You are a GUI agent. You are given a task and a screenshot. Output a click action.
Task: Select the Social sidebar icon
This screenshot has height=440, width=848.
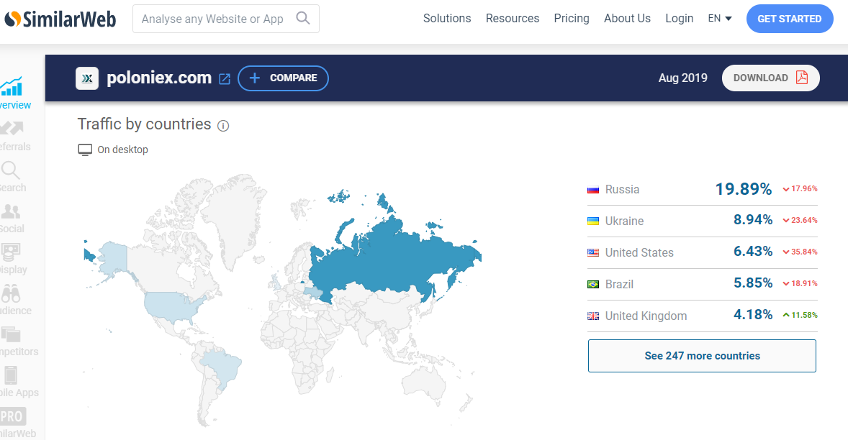point(11,211)
